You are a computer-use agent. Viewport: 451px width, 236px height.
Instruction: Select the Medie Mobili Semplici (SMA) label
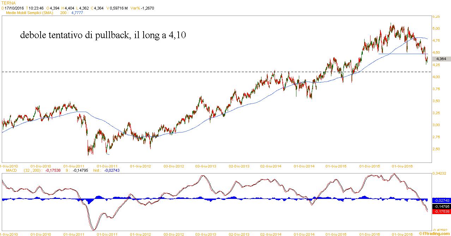pyautogui.click(x=30, y=13)
